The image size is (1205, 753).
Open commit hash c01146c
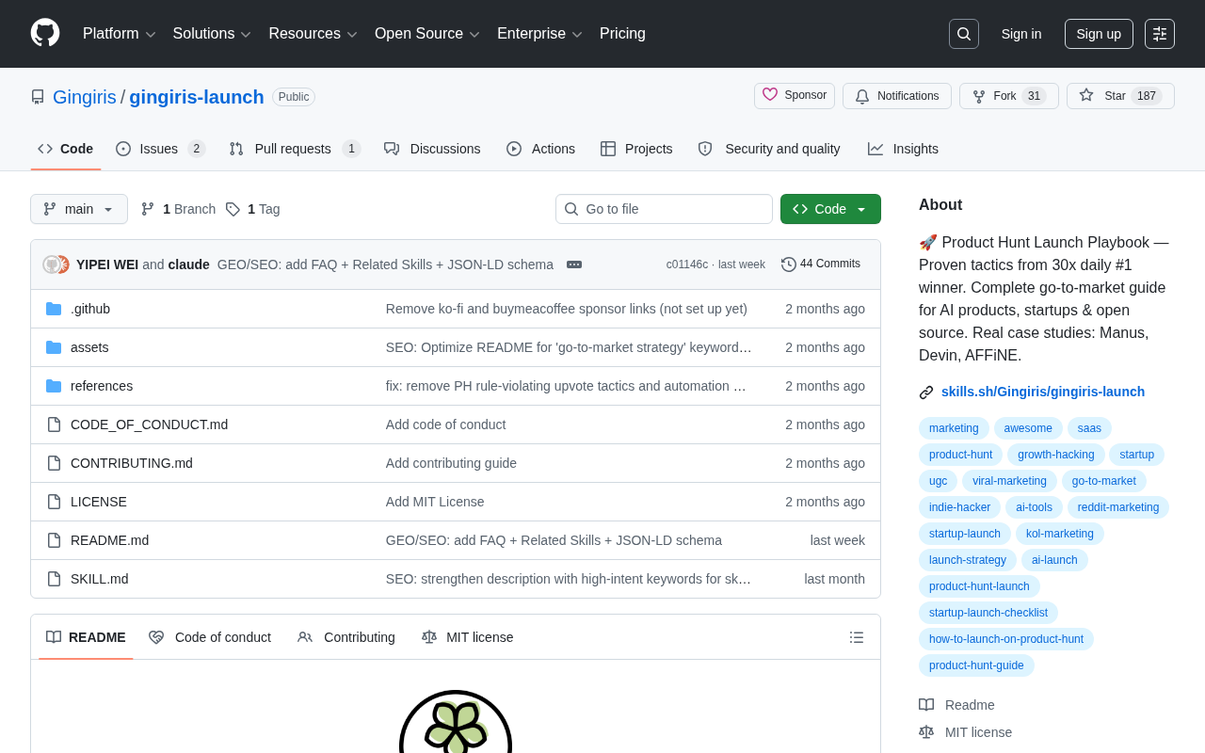(x=687, y=264)
